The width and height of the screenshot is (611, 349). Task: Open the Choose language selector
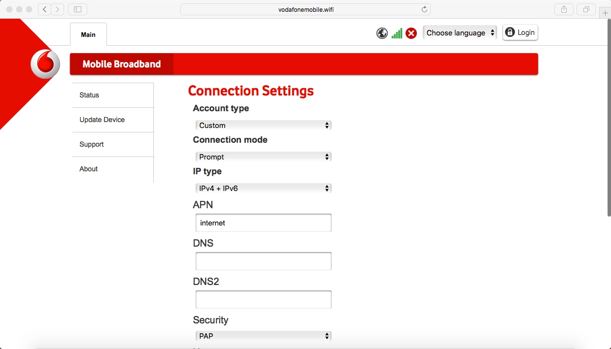tap(460, 33)
